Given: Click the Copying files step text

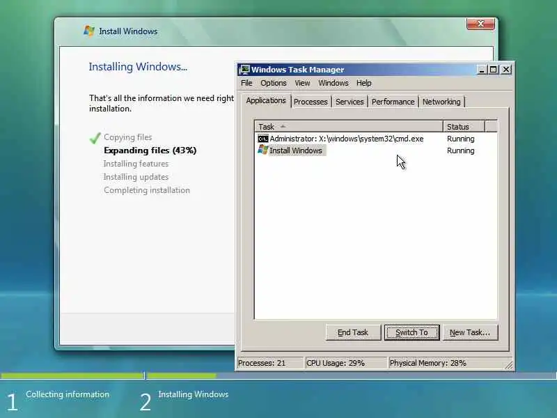Looking at the screenshot, I should click(128, 137).
